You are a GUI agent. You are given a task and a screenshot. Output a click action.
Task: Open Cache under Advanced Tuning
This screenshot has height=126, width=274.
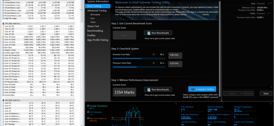tap(93, 22)
